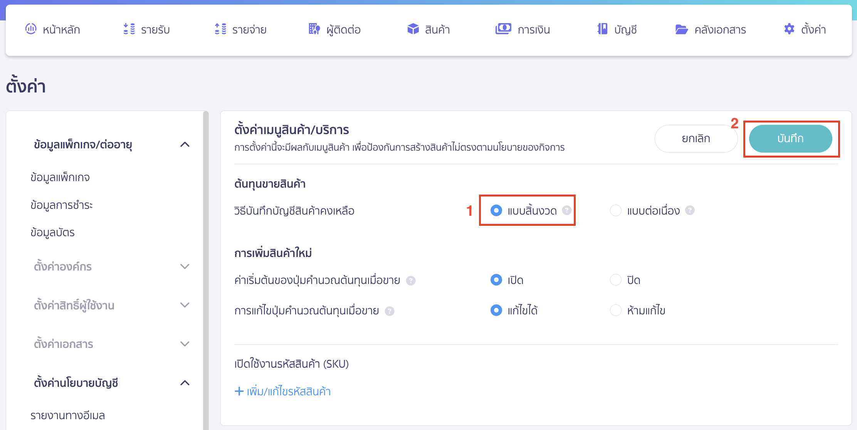Open ข้อมูลการชำระ in the sidebar
The height and width of the screenshot is (430, 857).
[x=62, y=205]
